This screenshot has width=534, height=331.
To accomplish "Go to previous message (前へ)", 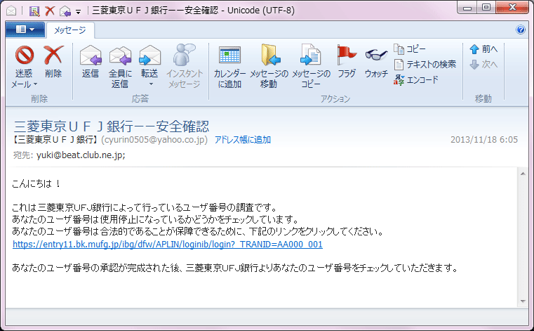I will [x=483, y=49].
